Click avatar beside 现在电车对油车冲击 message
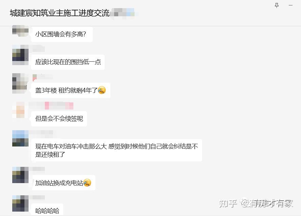Viewport: 301px width, 216px height. (20, 138)
